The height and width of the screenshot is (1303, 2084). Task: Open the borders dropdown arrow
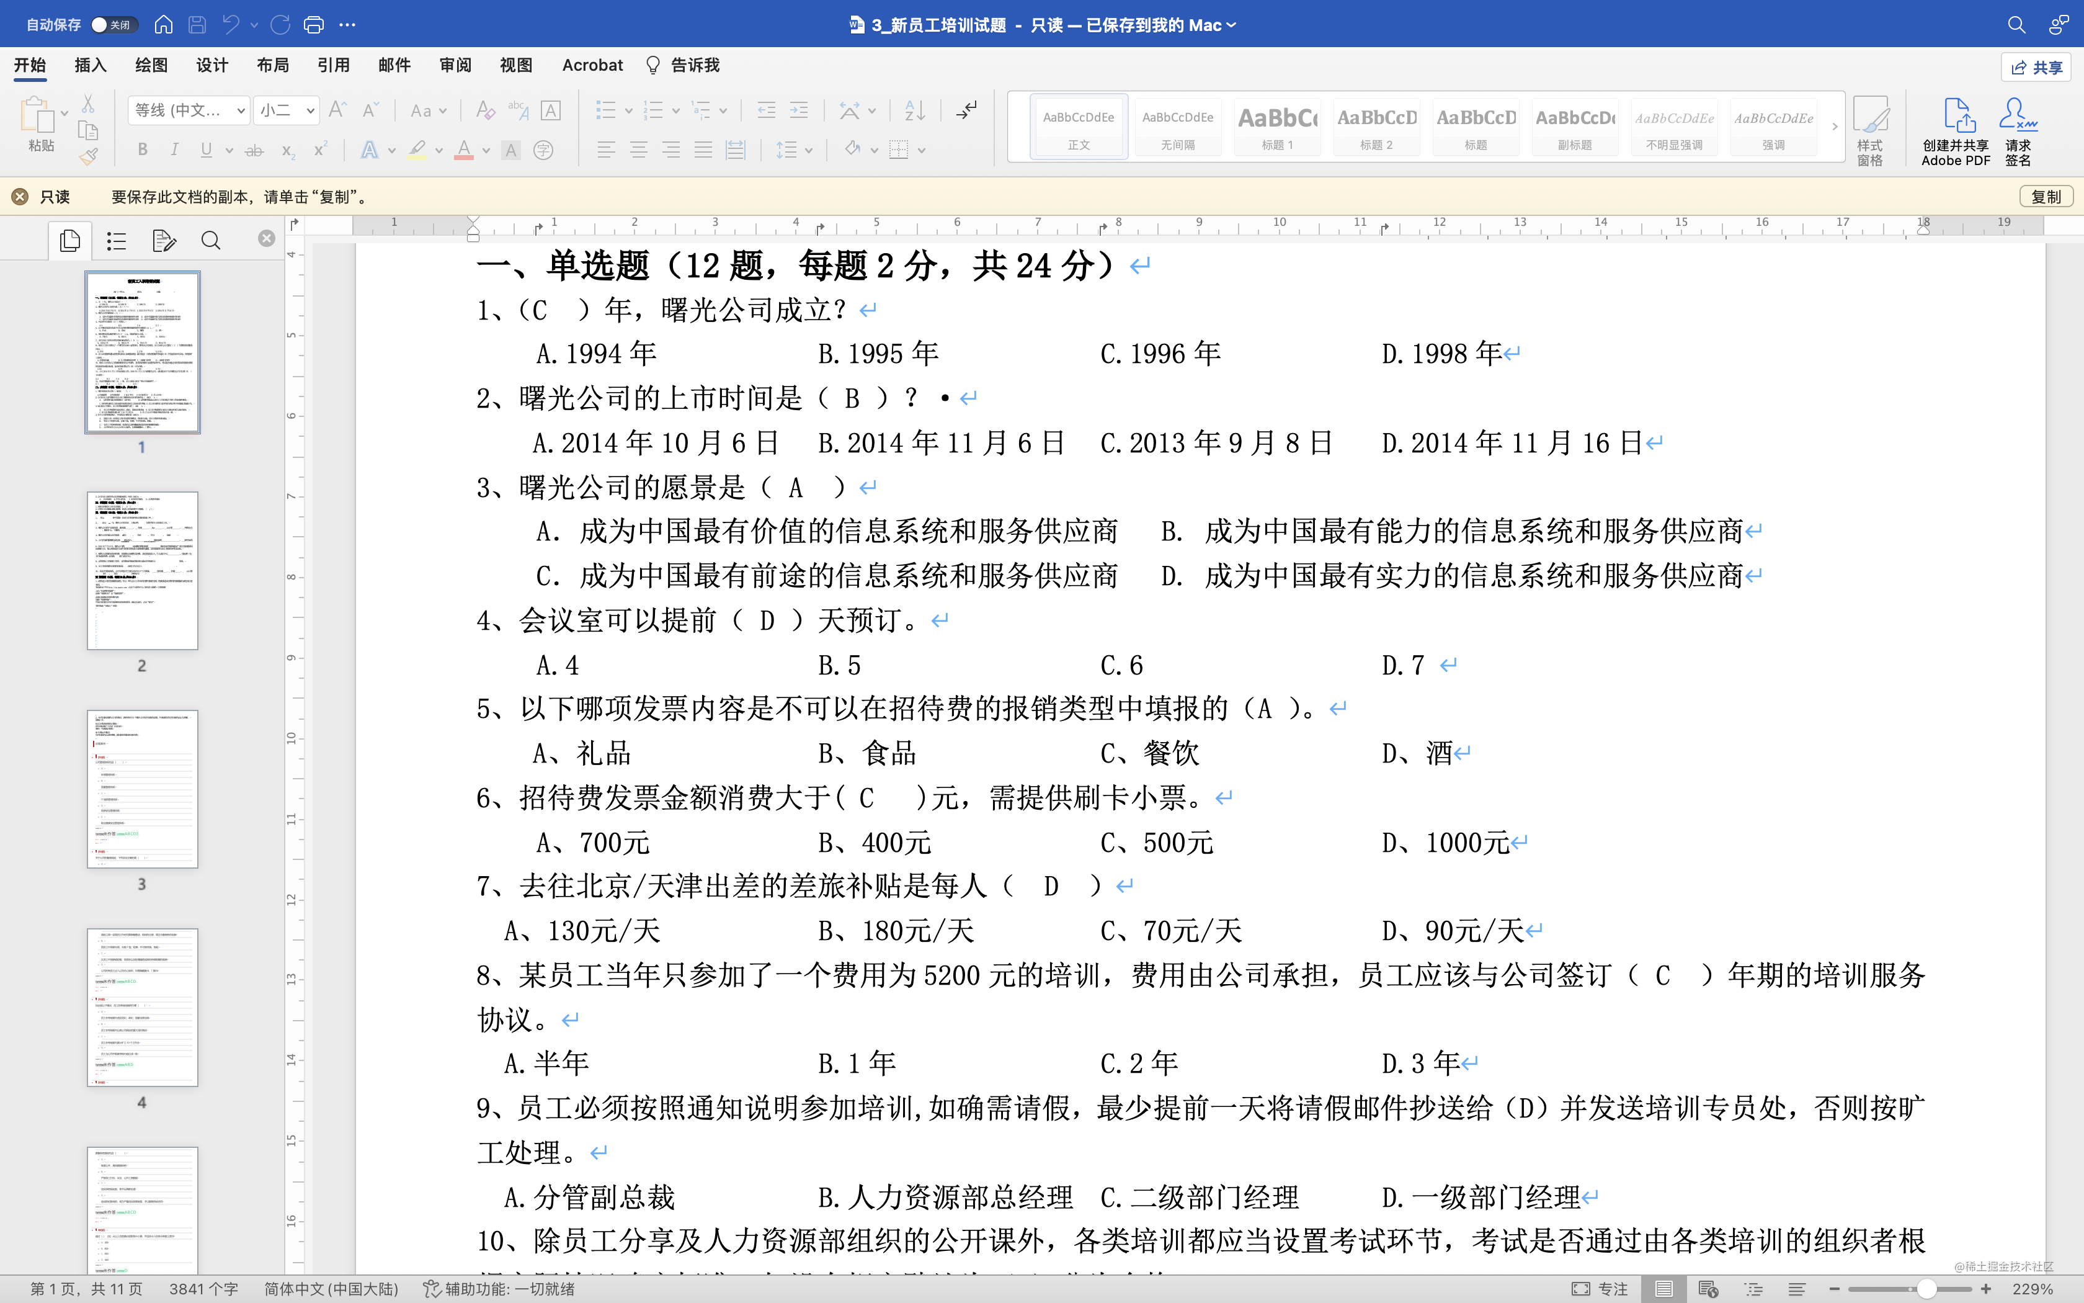coord(922,151)
